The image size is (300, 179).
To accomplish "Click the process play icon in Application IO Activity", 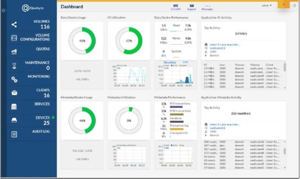I will pyautogui.click(x=206, y=55).
